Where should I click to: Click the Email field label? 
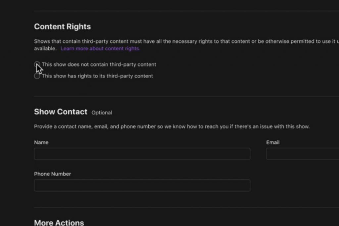click(x=273, y=142)
